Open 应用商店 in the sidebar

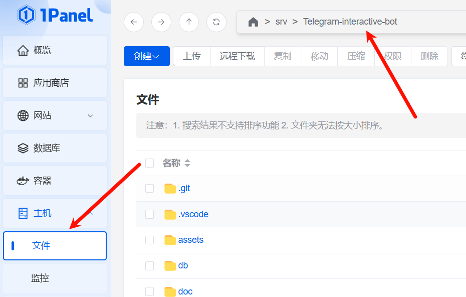pyautogui.click(x=51, y=83)
